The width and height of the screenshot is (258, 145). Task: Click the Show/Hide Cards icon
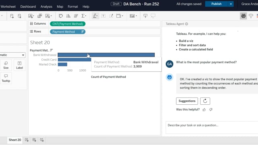click(132, 16)
